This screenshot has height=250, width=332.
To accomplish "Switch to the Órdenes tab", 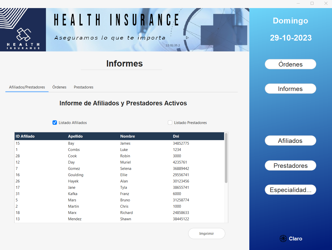I will pyautogui.click(x=59, y=87).
